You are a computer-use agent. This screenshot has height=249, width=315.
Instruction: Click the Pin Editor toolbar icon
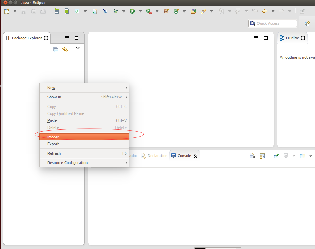tap(302, 11)
